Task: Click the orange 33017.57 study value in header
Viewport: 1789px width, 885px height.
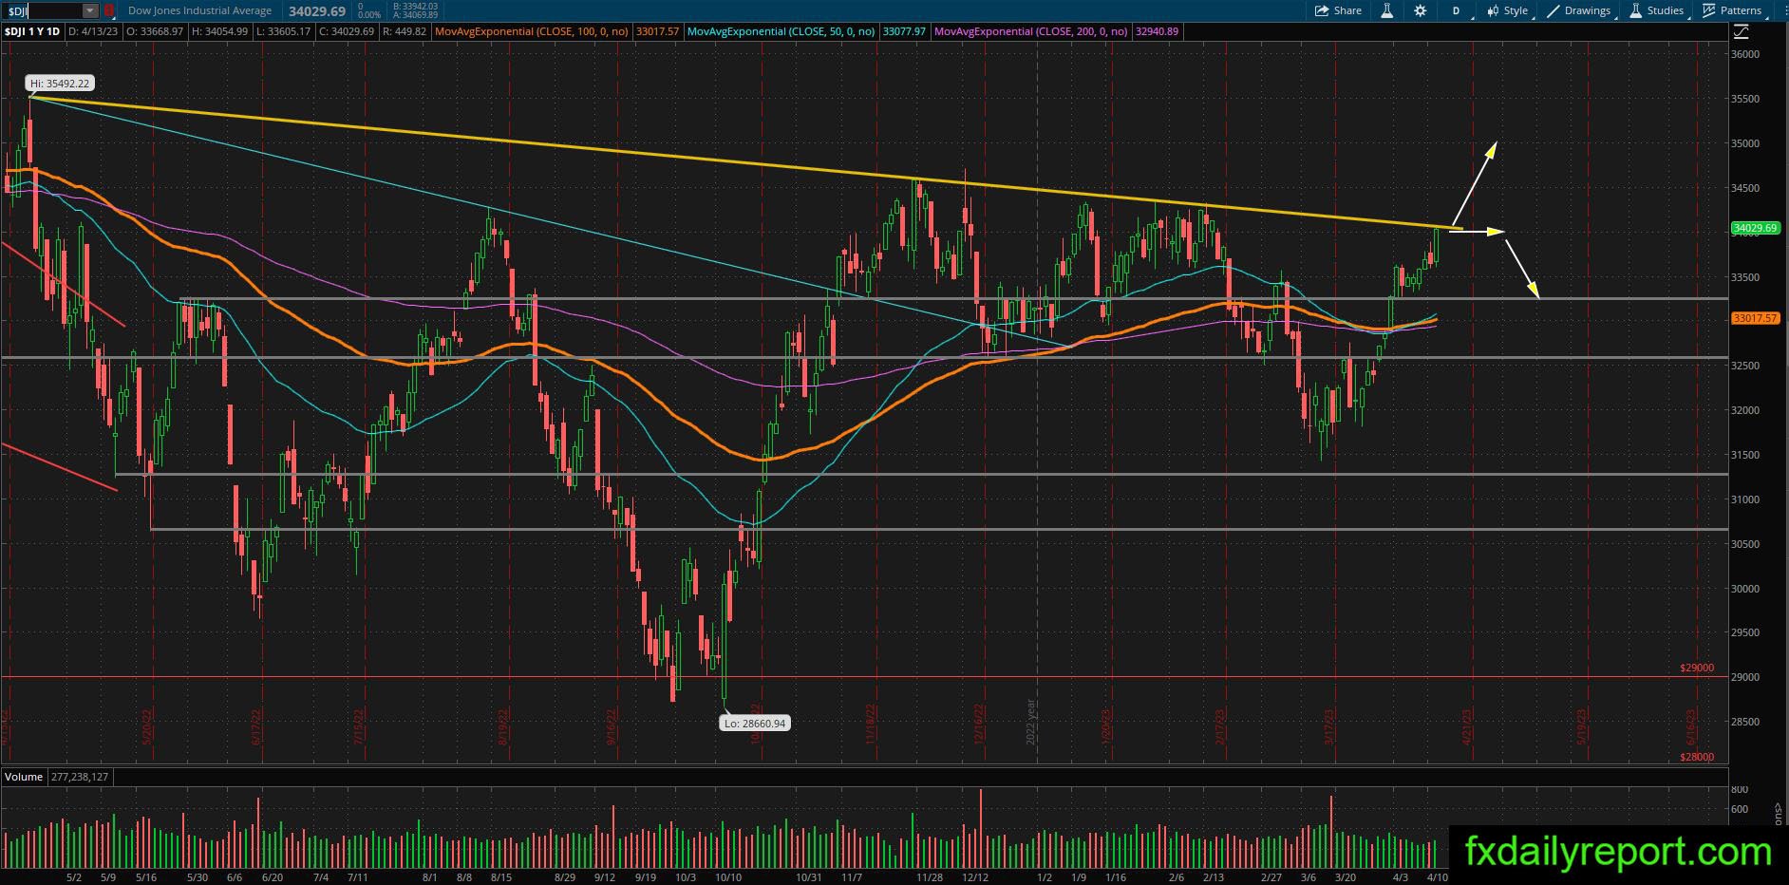Action: tap(657, 31)
